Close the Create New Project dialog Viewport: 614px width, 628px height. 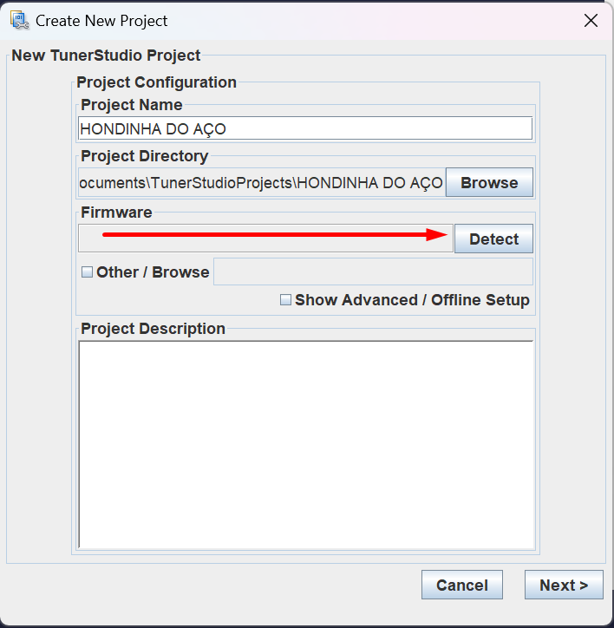point(591,21)
